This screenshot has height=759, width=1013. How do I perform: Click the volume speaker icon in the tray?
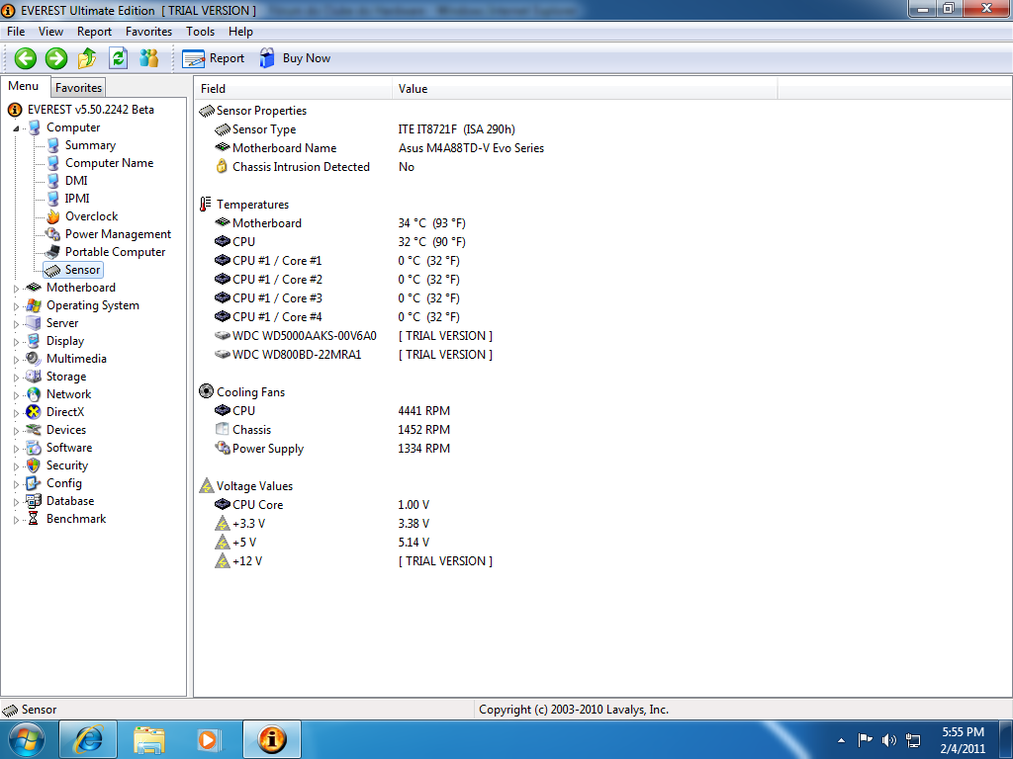[889, 740]
